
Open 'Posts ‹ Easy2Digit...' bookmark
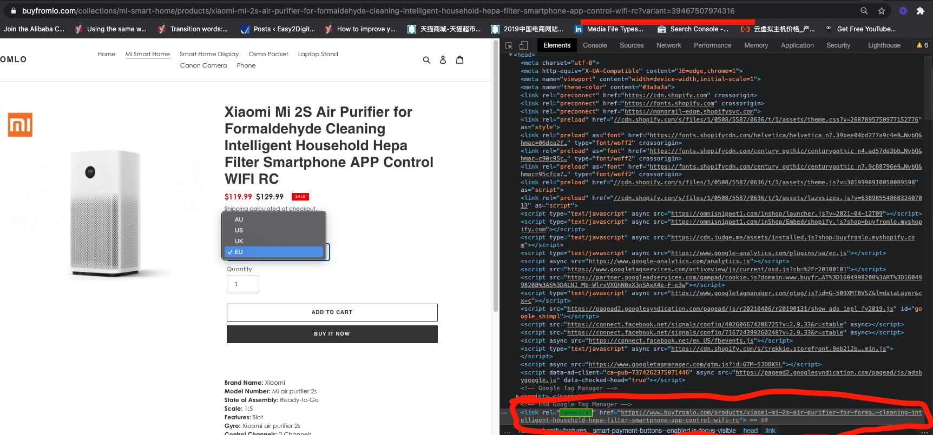point(278,29)
